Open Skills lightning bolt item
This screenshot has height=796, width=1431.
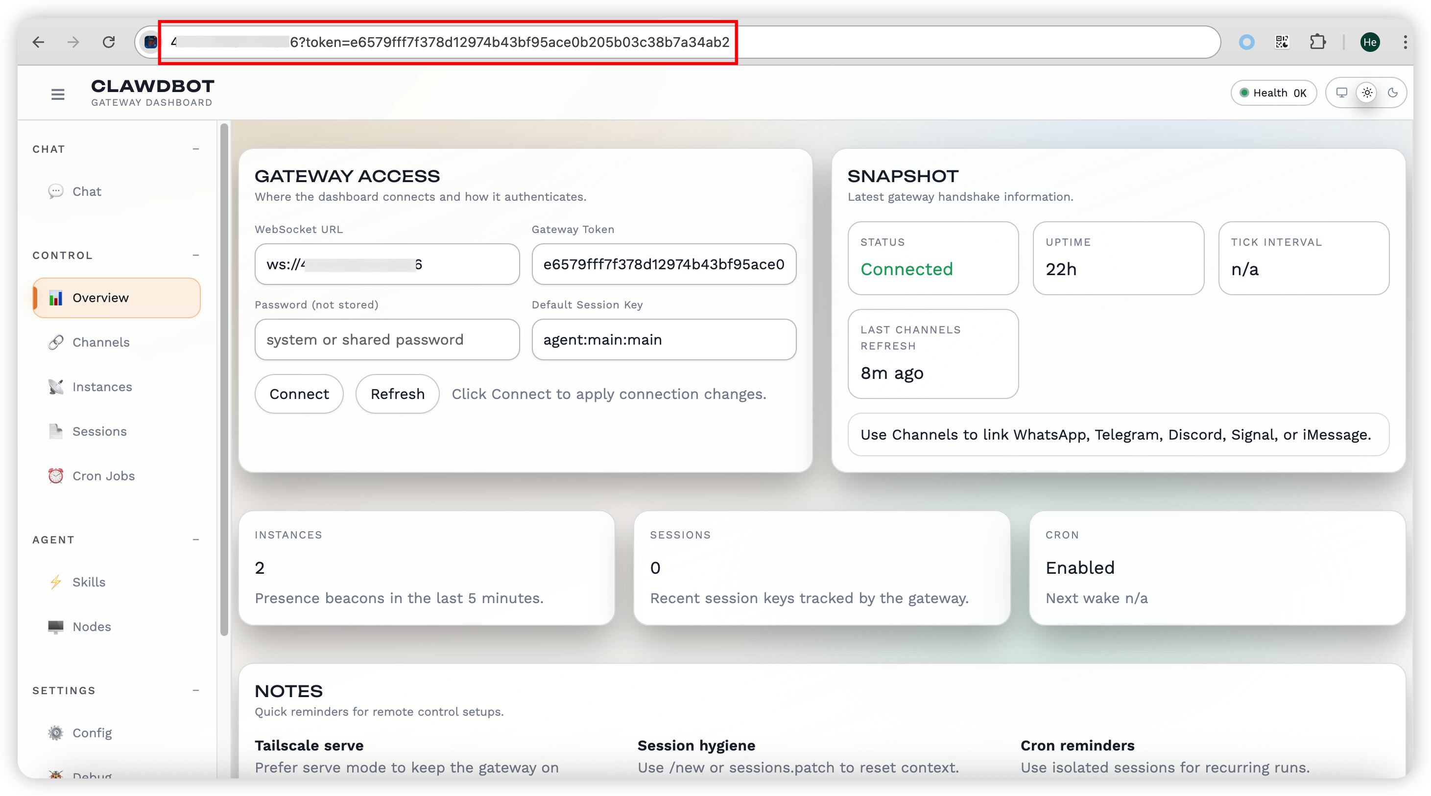click(x=88, y=582)
